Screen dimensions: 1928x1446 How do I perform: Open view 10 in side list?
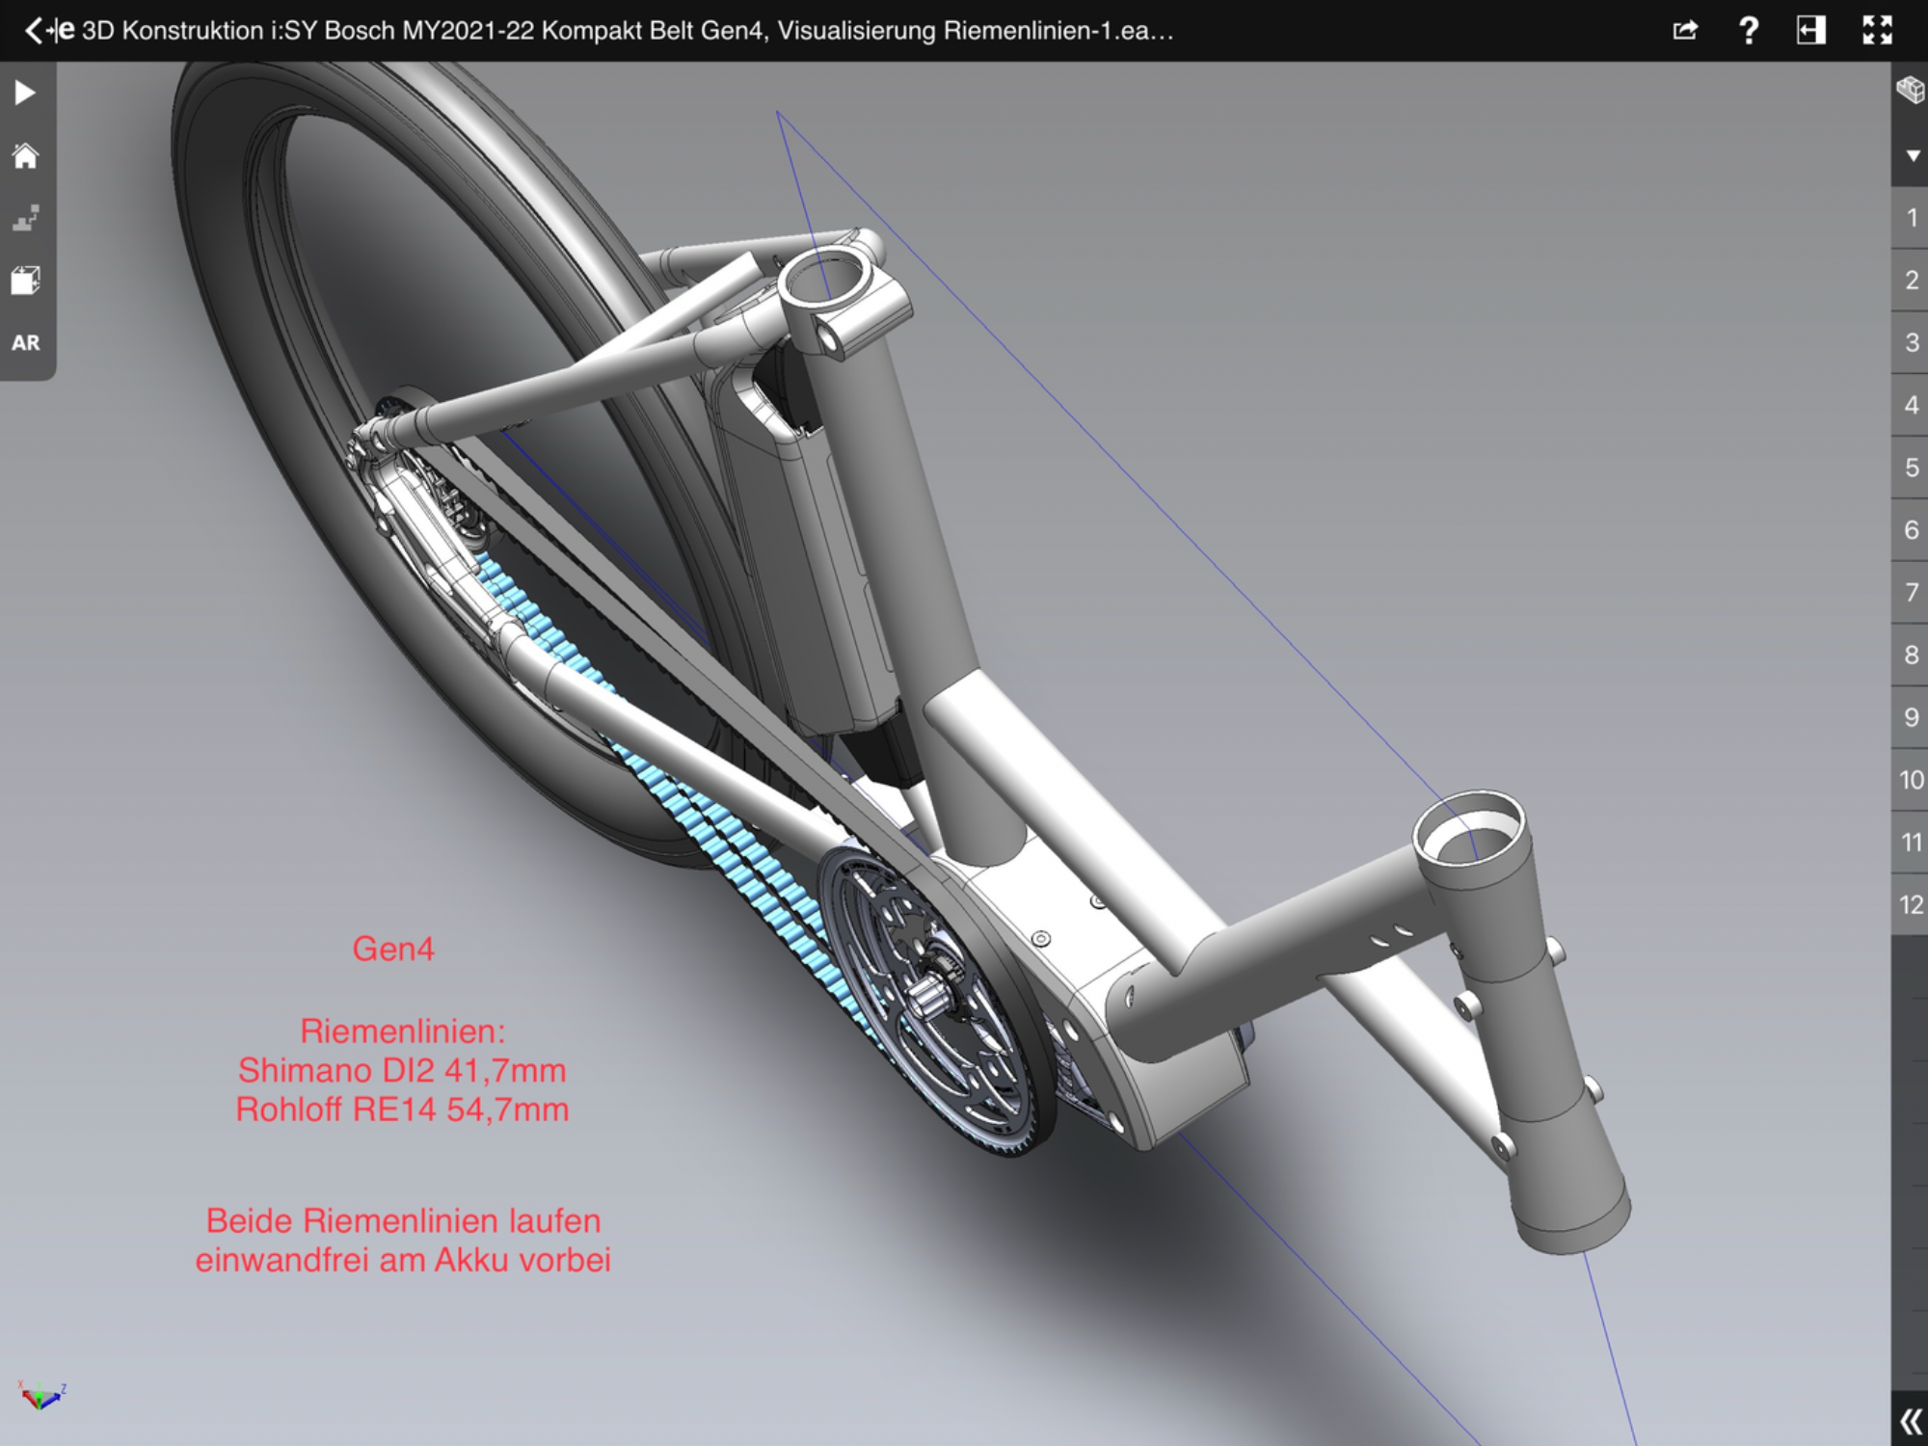1911,780
